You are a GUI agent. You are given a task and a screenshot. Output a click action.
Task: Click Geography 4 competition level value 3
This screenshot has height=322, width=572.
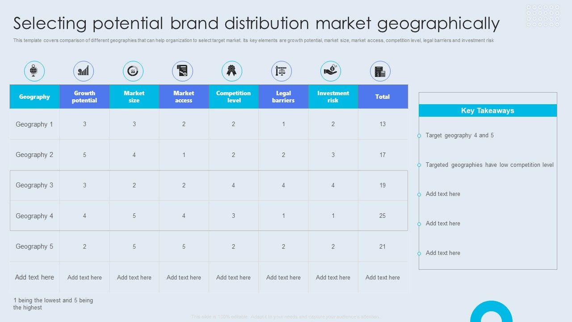point(233,216)
